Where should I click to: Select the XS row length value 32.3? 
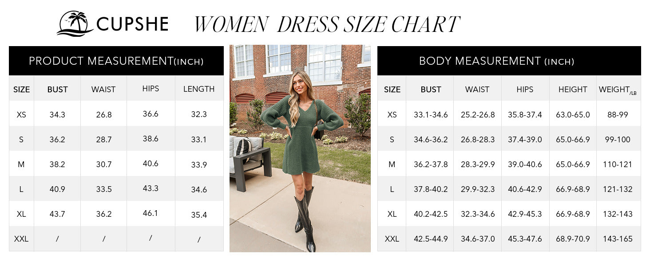coord(199,114)
